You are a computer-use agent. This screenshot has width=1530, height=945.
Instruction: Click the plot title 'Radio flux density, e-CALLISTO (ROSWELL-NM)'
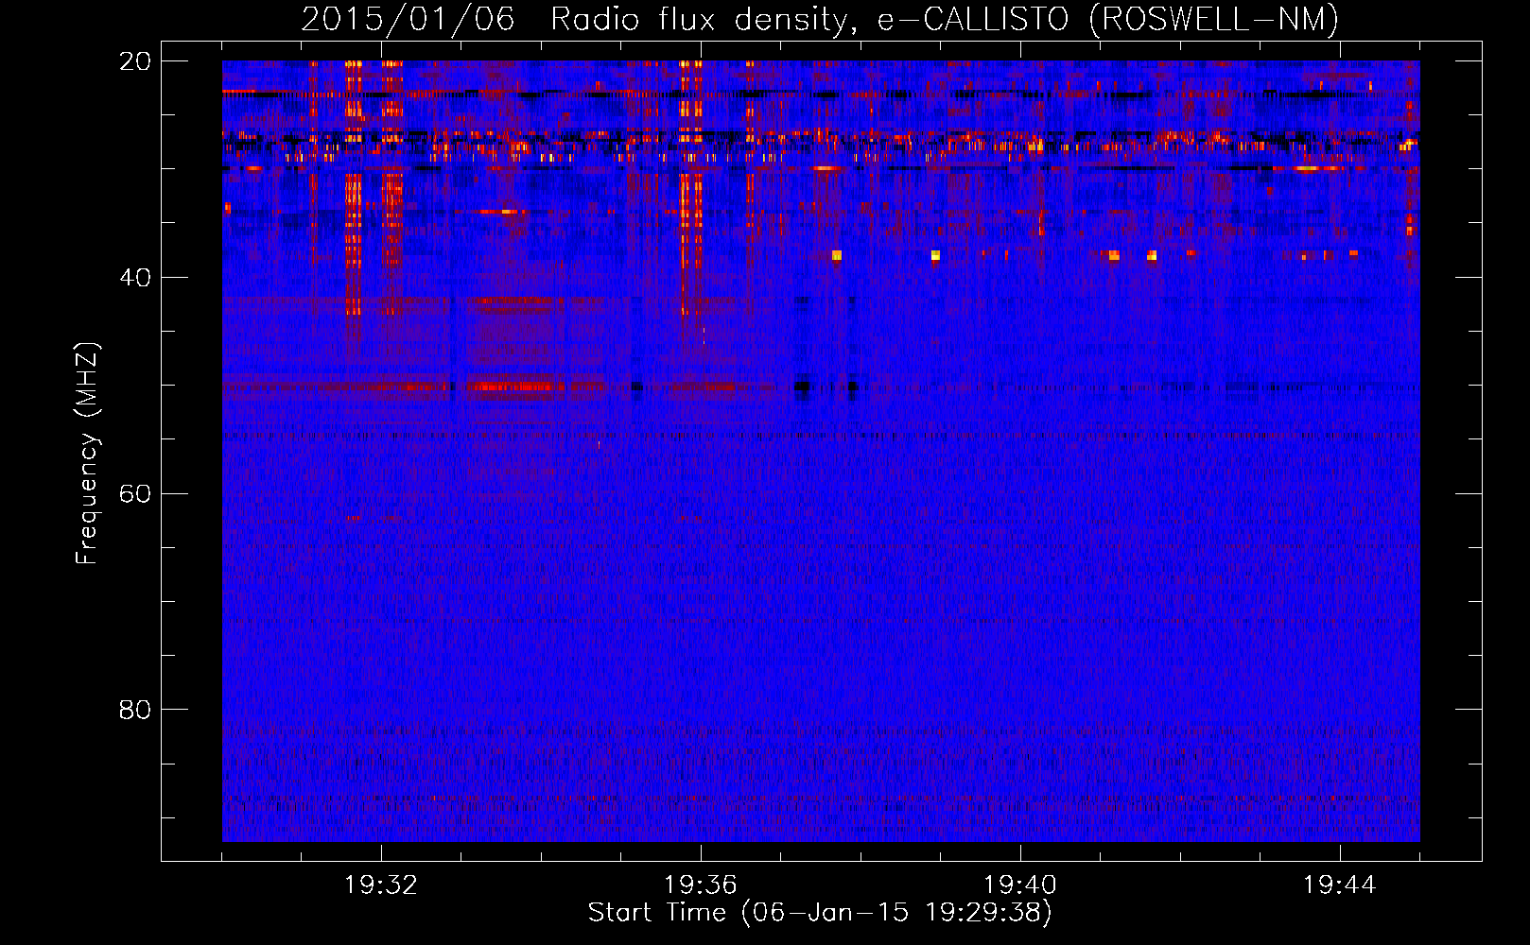(945, 19)
